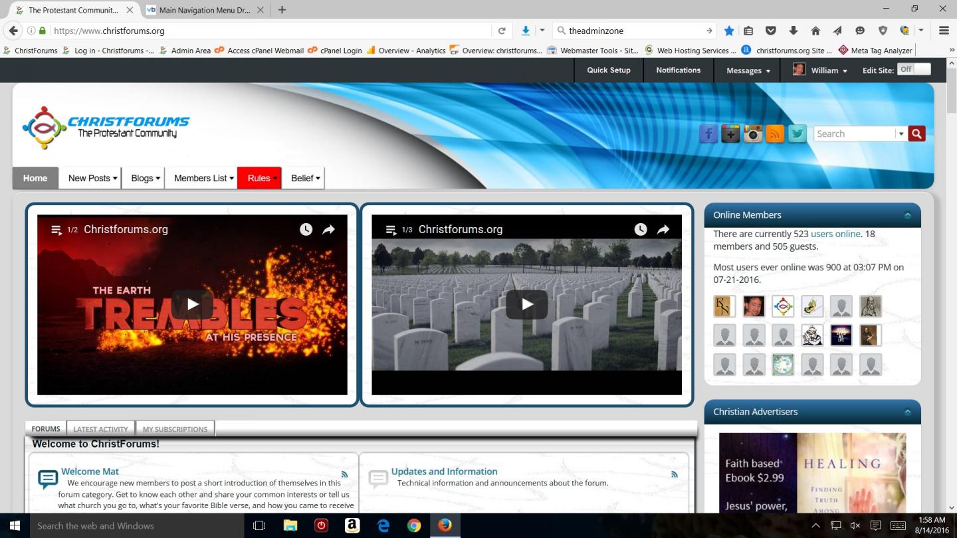Open the Welcome Mat forum link
957x538 pixels.
(90, 472)
